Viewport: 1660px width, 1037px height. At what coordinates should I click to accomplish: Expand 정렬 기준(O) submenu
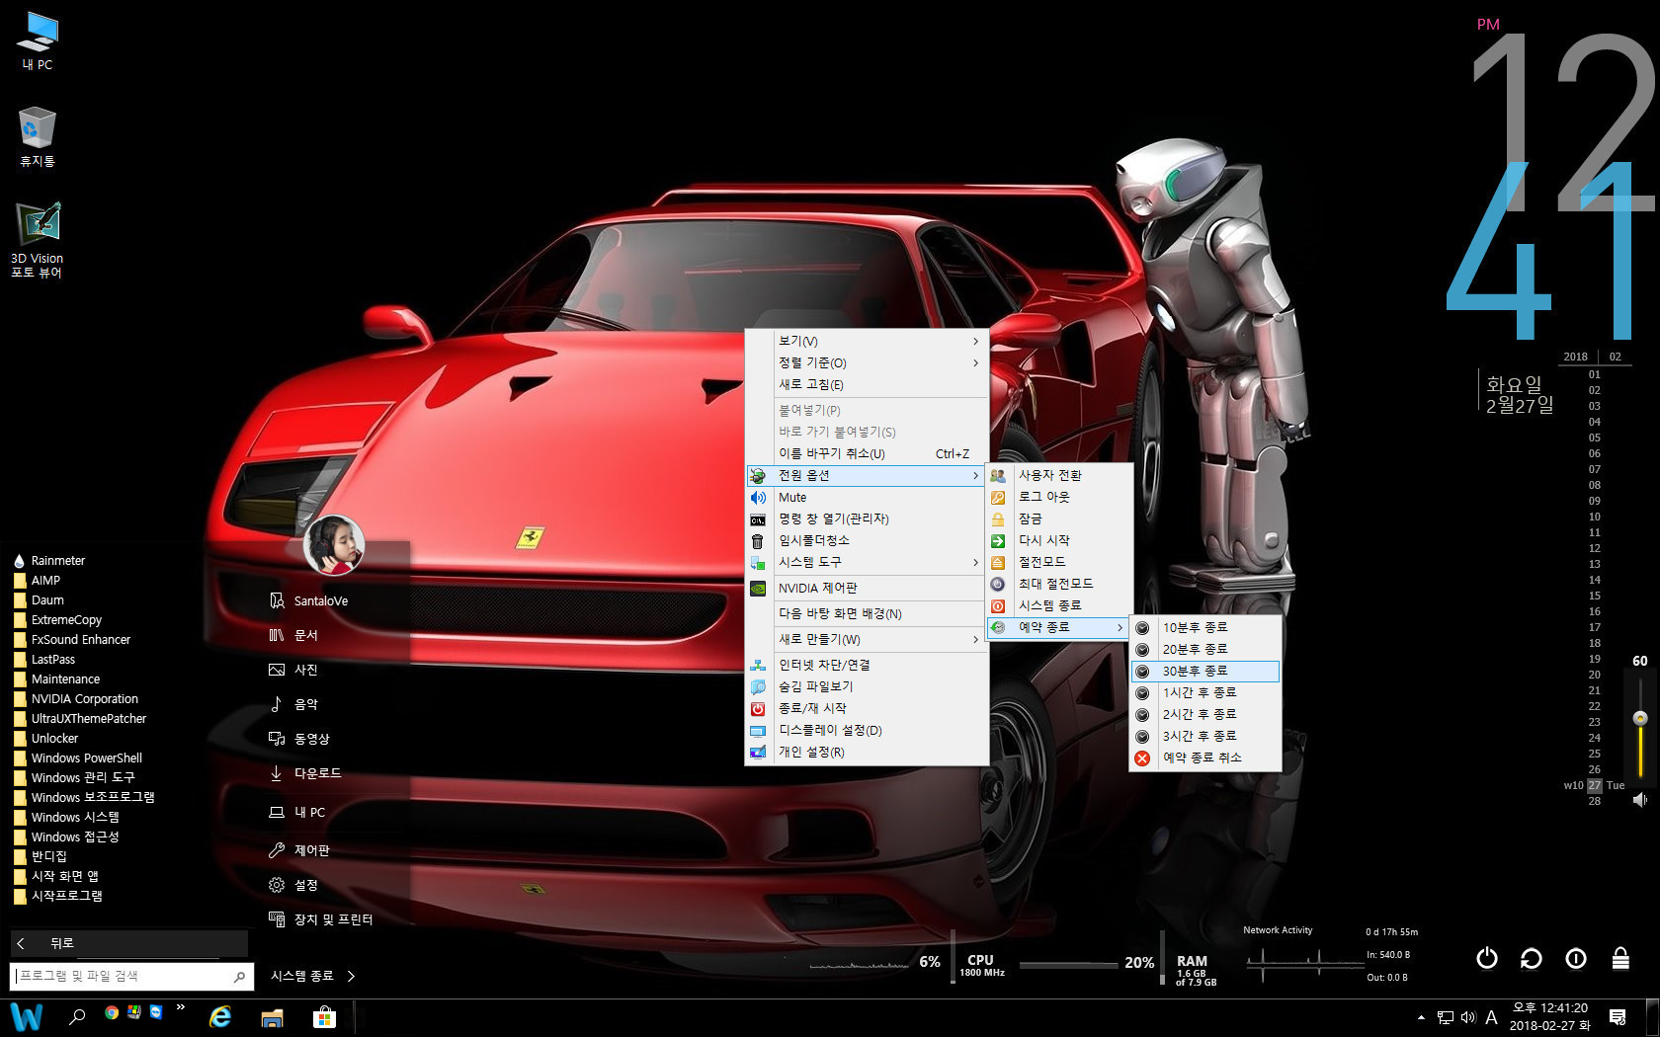867,362
